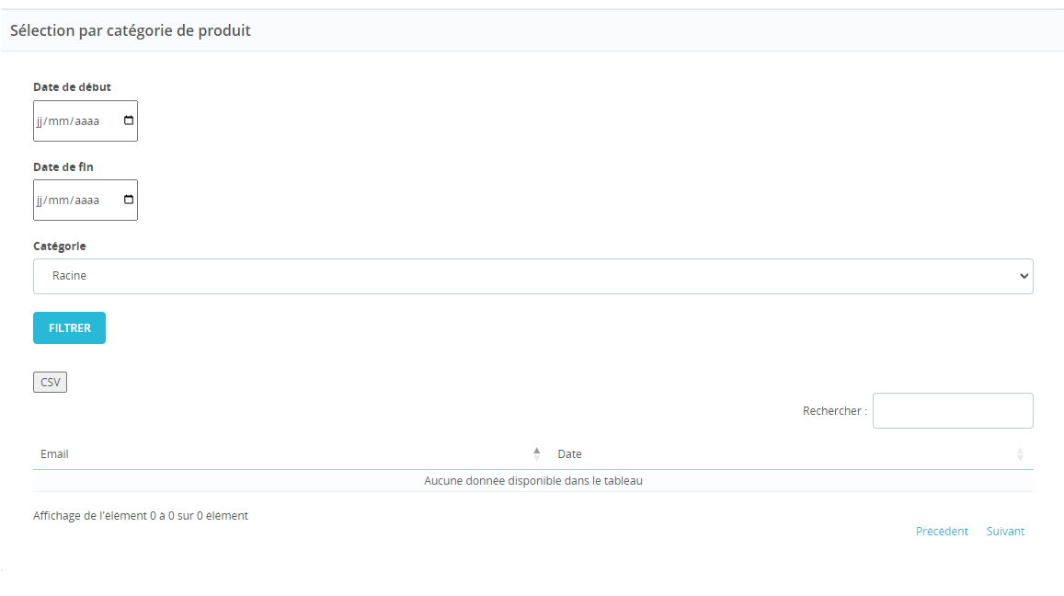Click the 'Aucune donnée disponible' empty table row
The width and height of the screenshot is (1064, 596).
click(532, 481)
